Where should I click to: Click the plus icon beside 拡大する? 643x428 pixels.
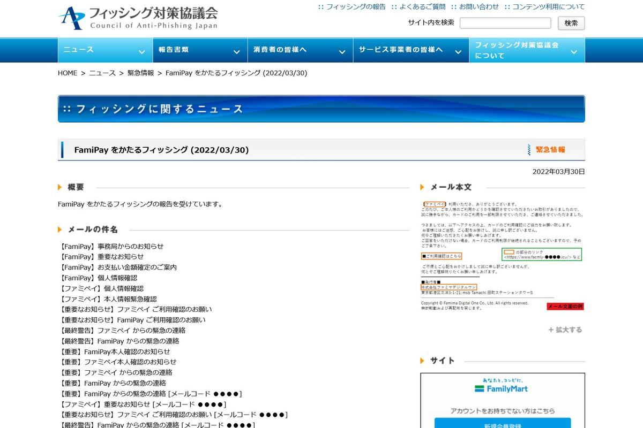[551, 330]
